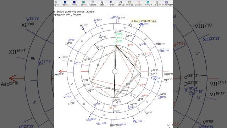Select the Asc 28°18' label
This screenshot has width=227, height=128.
(x=59, y=74)
